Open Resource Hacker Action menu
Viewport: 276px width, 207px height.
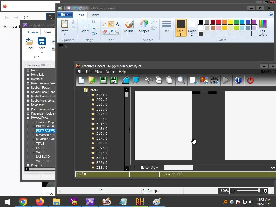110,72
